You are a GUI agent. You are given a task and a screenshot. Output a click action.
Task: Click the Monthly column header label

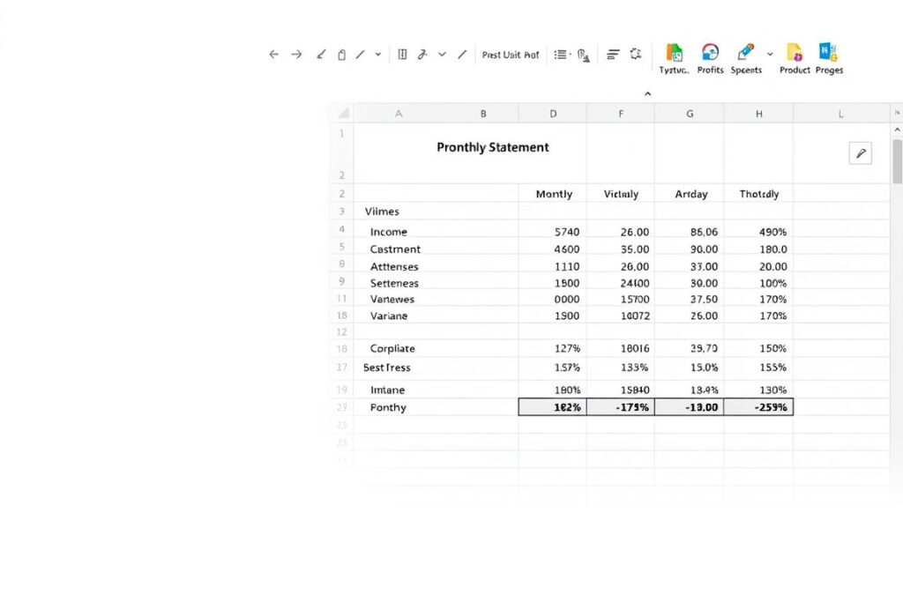point(554,194)
